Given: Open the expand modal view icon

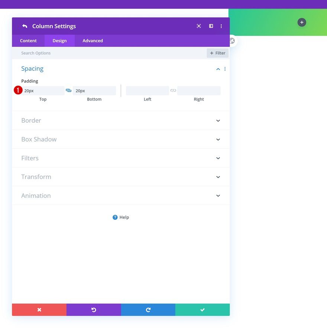Looking at the screenshot, I should [x=199, y=26].
